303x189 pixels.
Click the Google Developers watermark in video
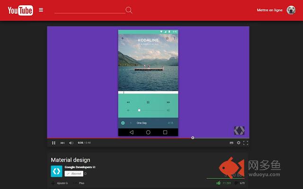(x=239, y=130)
